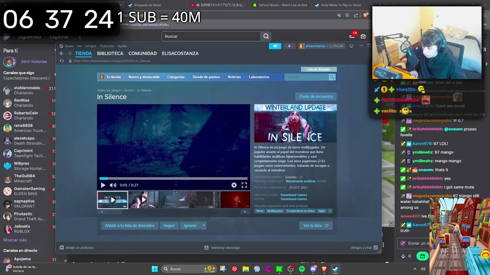The width and height of the screenshot is (490, 275).
Task: Open the Mayormente positivas reviews link
Action: [x=301, y=181]
